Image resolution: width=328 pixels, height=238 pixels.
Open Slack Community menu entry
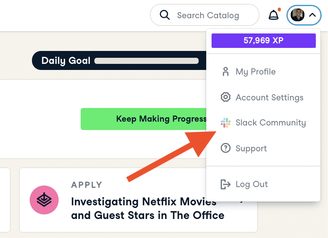[271, 123]
